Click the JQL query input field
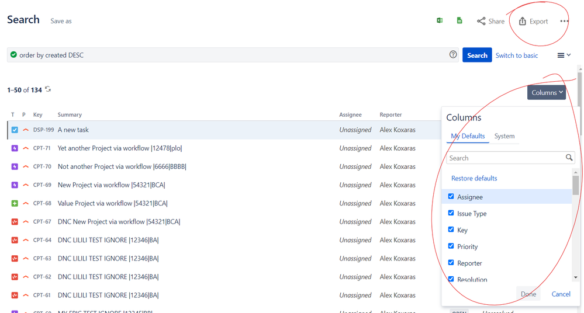 click(233, 55)
